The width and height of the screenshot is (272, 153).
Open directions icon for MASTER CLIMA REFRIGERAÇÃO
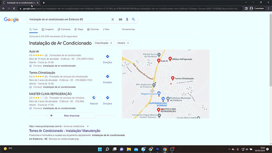click(107, 98)
